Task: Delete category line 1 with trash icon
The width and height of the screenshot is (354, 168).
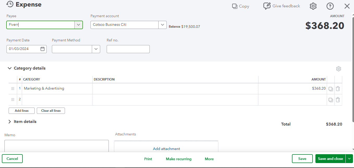Action: (338, 89)
